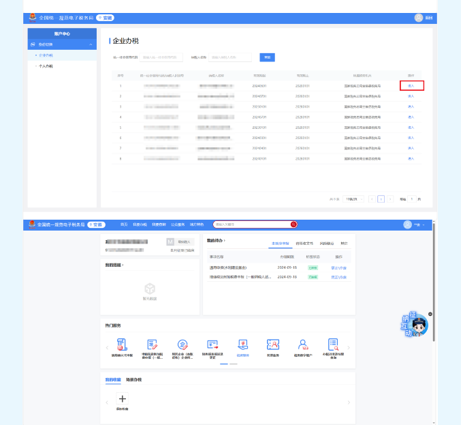Click the red-boxed 进入 link in row 1
The width and height of the screenshot is (463, 425).
pyautogui.click(x=411, y=86)
